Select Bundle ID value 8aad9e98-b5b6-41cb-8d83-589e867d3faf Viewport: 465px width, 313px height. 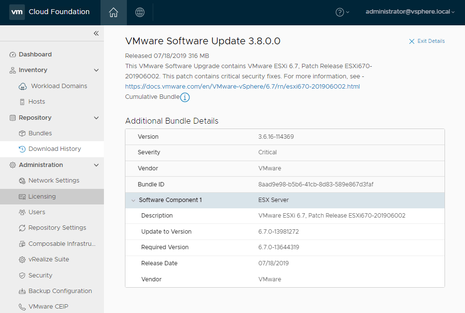(316, 184)
